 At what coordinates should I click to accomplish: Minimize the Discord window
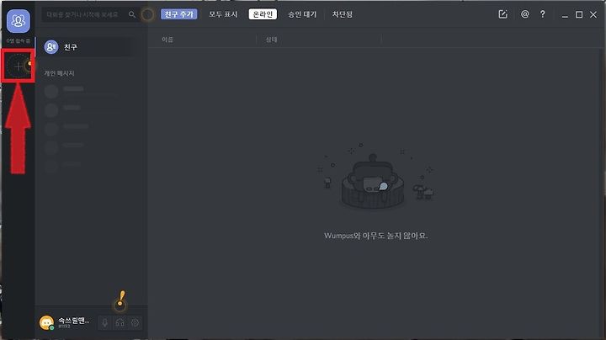tap(565, 15)
